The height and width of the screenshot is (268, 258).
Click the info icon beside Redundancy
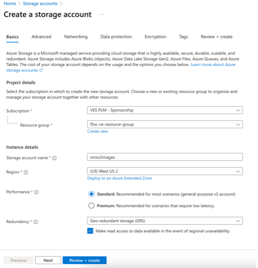pyautogui.click(x=36, y=222)
